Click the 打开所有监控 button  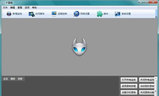pyautogui.click(x=129, y=80)
